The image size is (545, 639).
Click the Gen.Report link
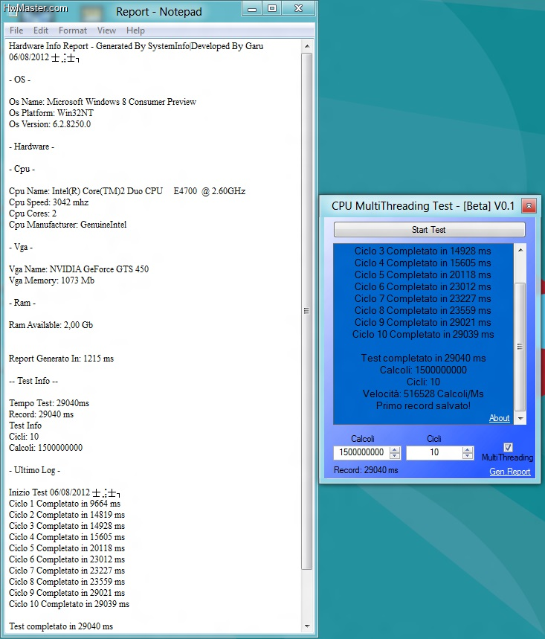(509, 472)
